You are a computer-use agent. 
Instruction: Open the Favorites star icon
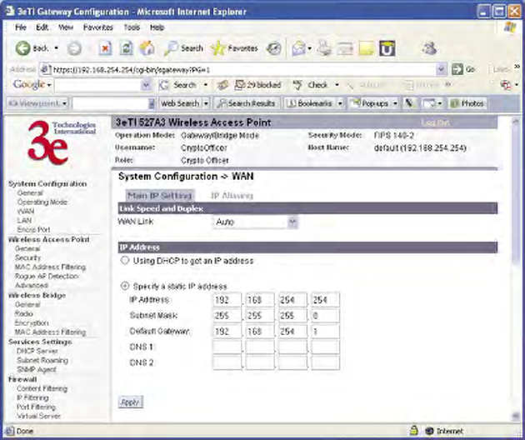tap(218, 48)
